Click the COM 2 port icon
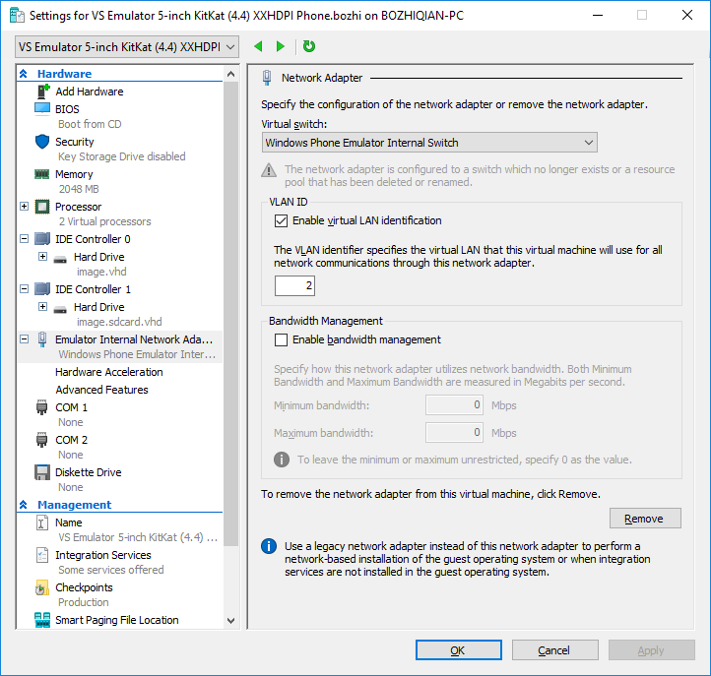 [41, 440]
